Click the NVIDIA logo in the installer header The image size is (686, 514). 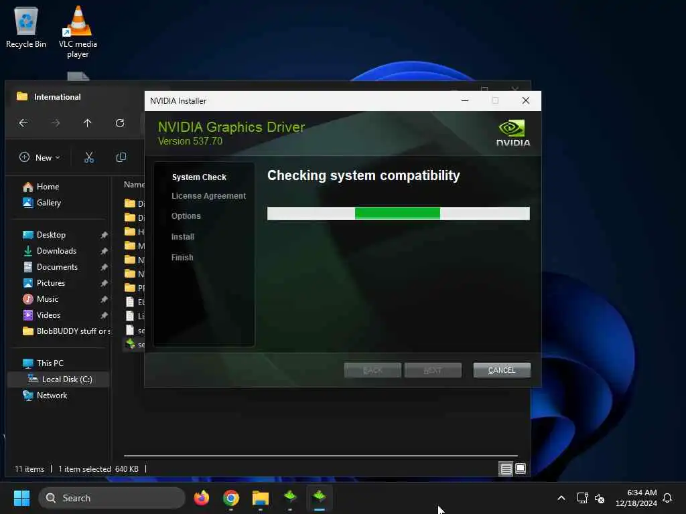pyautogui.click(x=512, y=133)
